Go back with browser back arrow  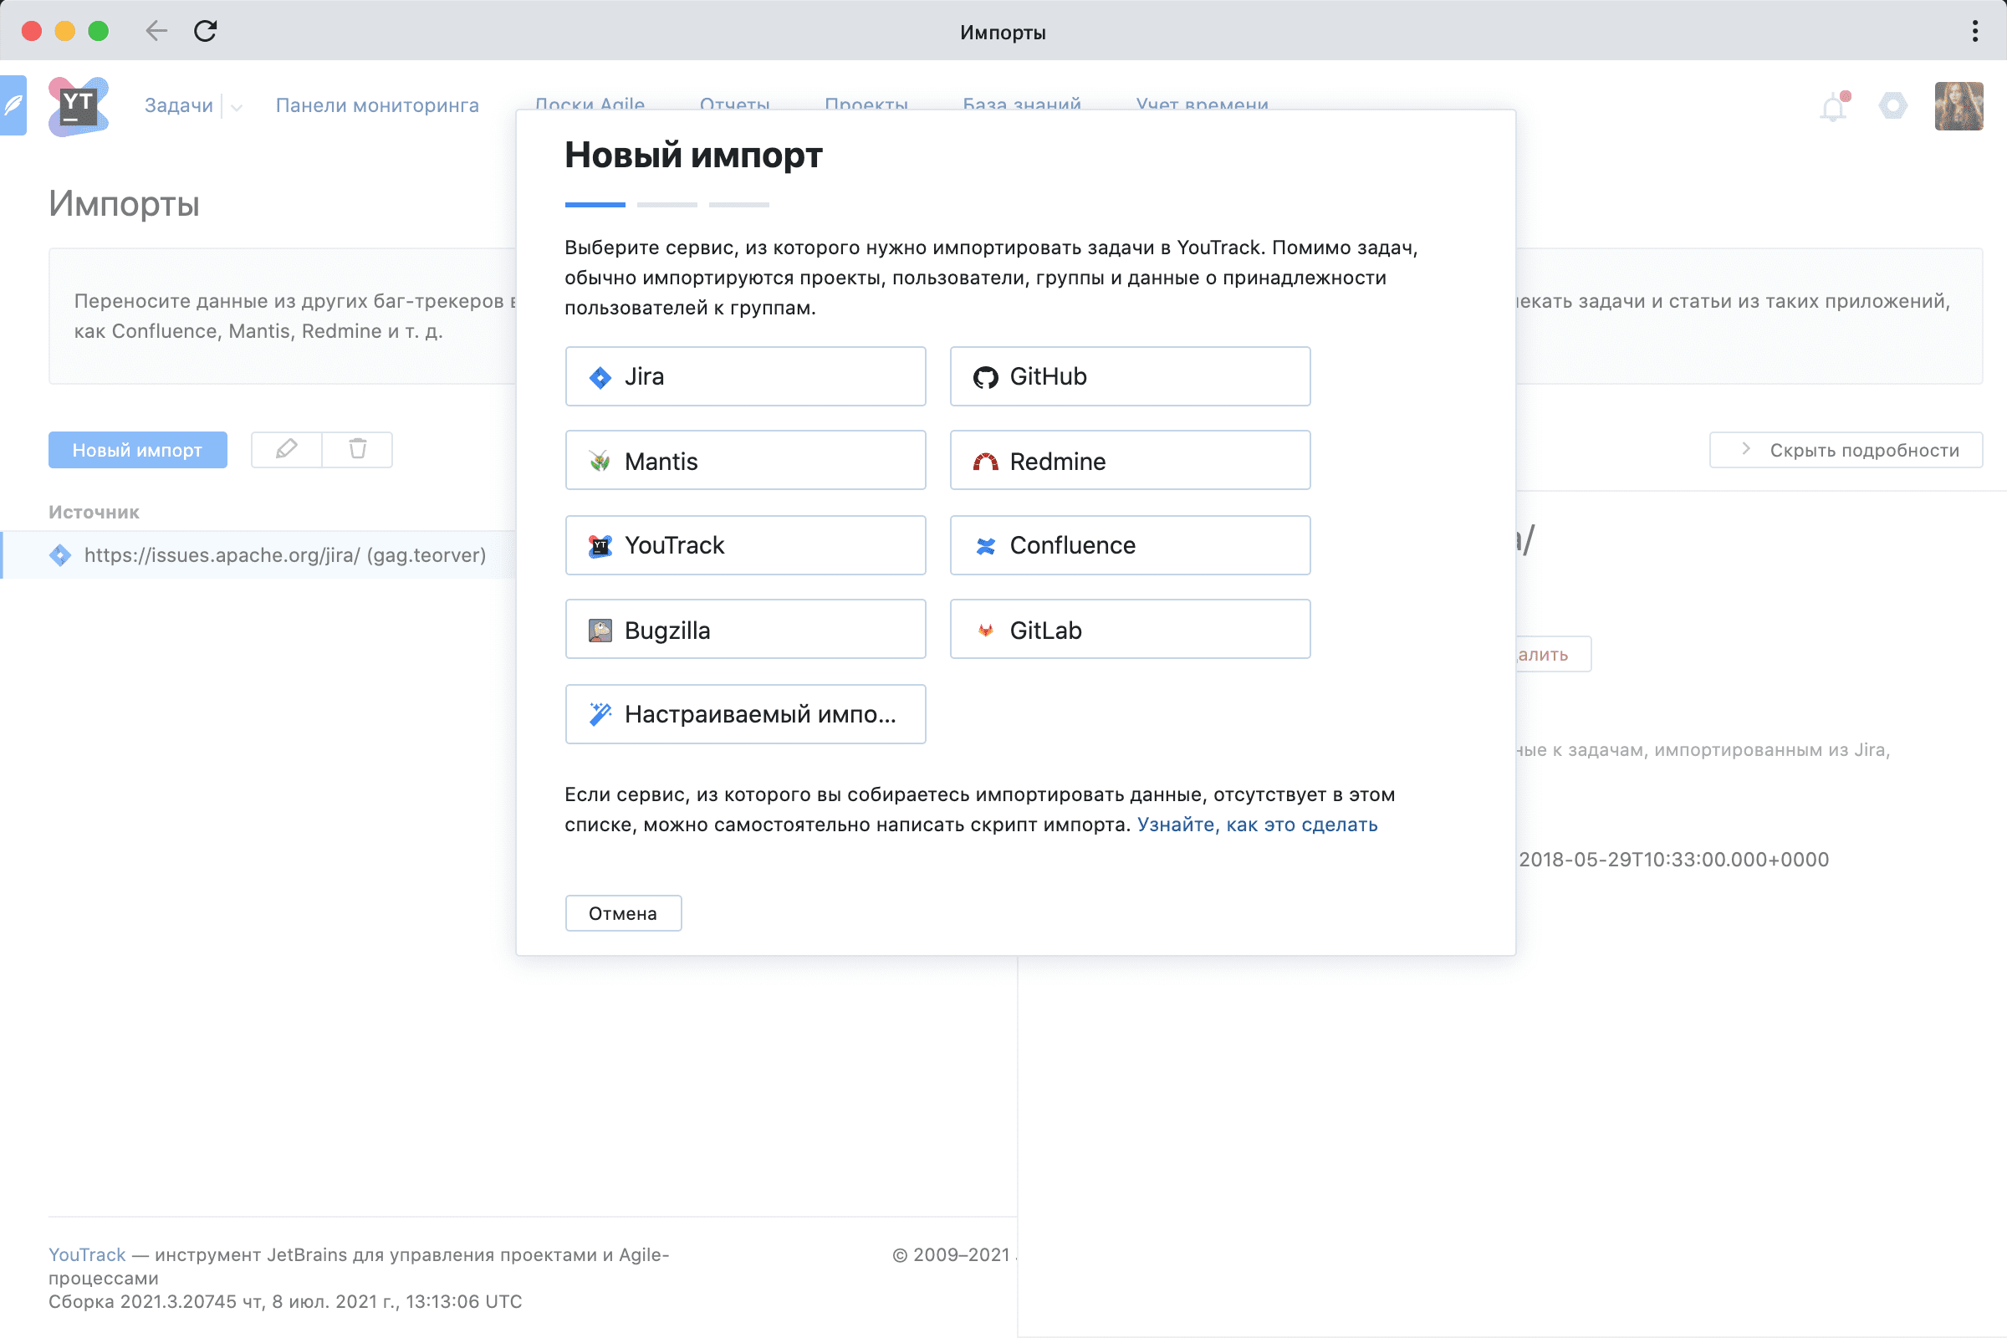coord(156,32)
